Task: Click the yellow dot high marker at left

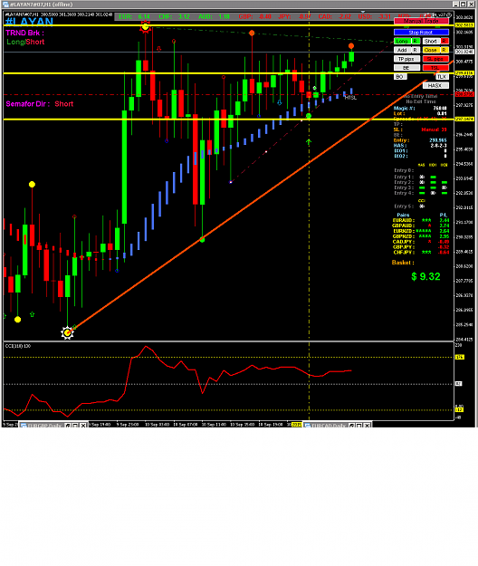Action: [x=32, y=185]
